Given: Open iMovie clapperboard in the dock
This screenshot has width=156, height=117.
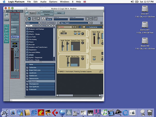Looking at the screenshot, I should 111,112.
